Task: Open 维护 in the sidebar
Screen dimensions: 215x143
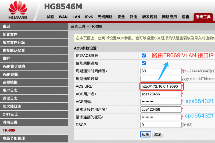Action: [34, 59]
